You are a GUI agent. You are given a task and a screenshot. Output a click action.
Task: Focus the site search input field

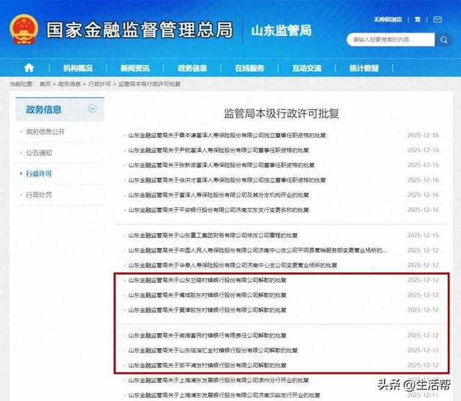[x=390, y=40]
